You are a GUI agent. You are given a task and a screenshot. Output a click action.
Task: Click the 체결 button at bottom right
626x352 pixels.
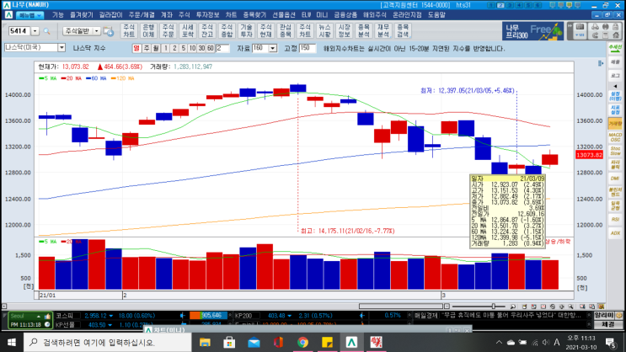pyautogui.click(x=608, y=324)
